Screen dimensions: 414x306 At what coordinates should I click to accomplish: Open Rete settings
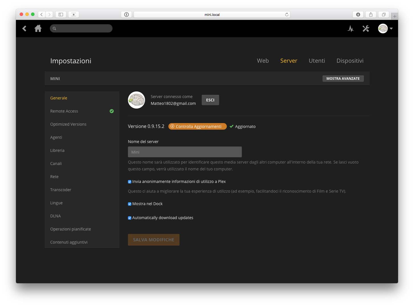[x=82, y=177]
